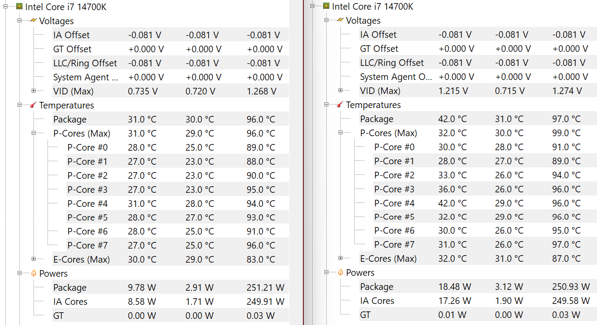This screenshot has height=325, width=597.
Task: Select the P-Core #0 label in the left panel
Action: (x=87, y=148)
